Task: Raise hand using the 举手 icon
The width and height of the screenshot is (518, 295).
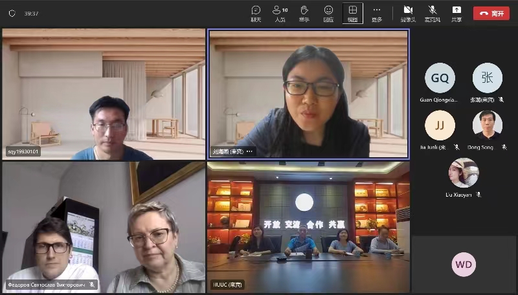Action: (304, 12)
